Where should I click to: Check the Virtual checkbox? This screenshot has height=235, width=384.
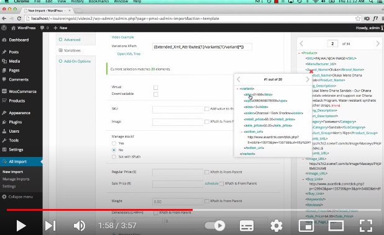coord(155,87)
